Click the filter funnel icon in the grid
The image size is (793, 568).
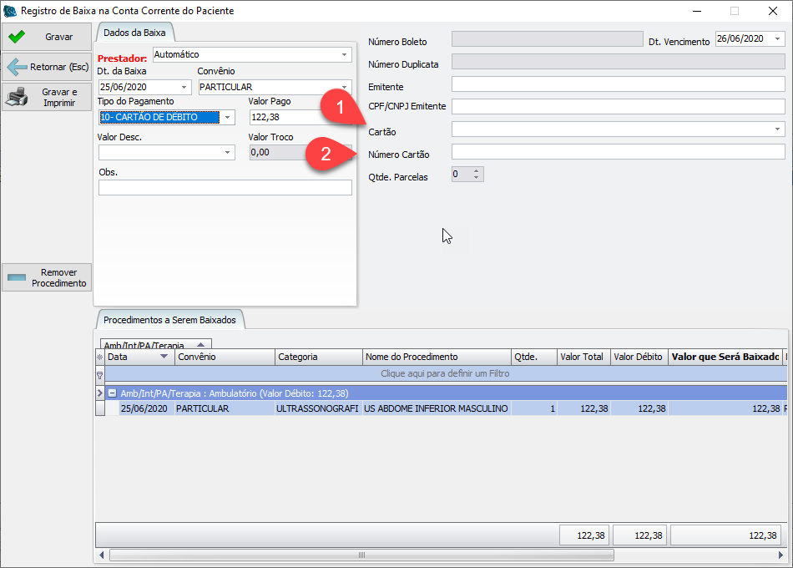tap(100, 375)
